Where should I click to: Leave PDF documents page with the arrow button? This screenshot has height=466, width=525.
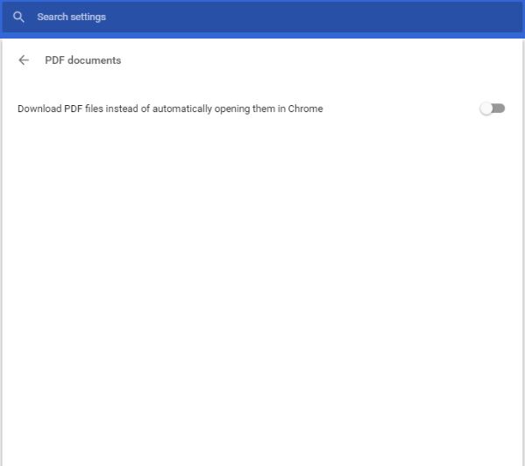click(24, 60)
